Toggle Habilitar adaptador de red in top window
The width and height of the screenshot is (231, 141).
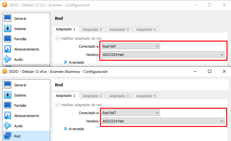(x=58, y=38)
